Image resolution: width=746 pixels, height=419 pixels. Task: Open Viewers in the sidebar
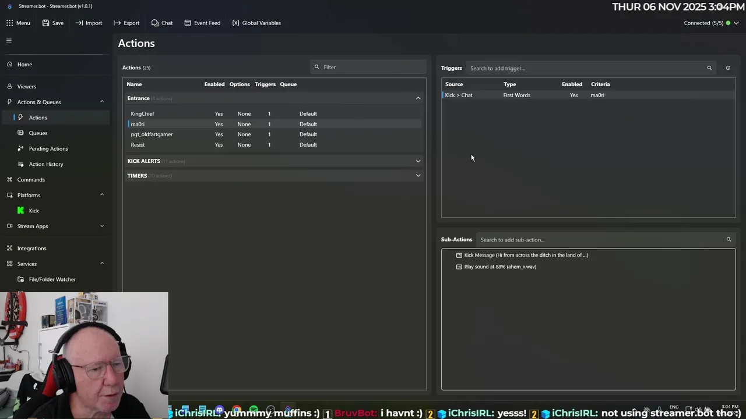(x=26, y=86)
